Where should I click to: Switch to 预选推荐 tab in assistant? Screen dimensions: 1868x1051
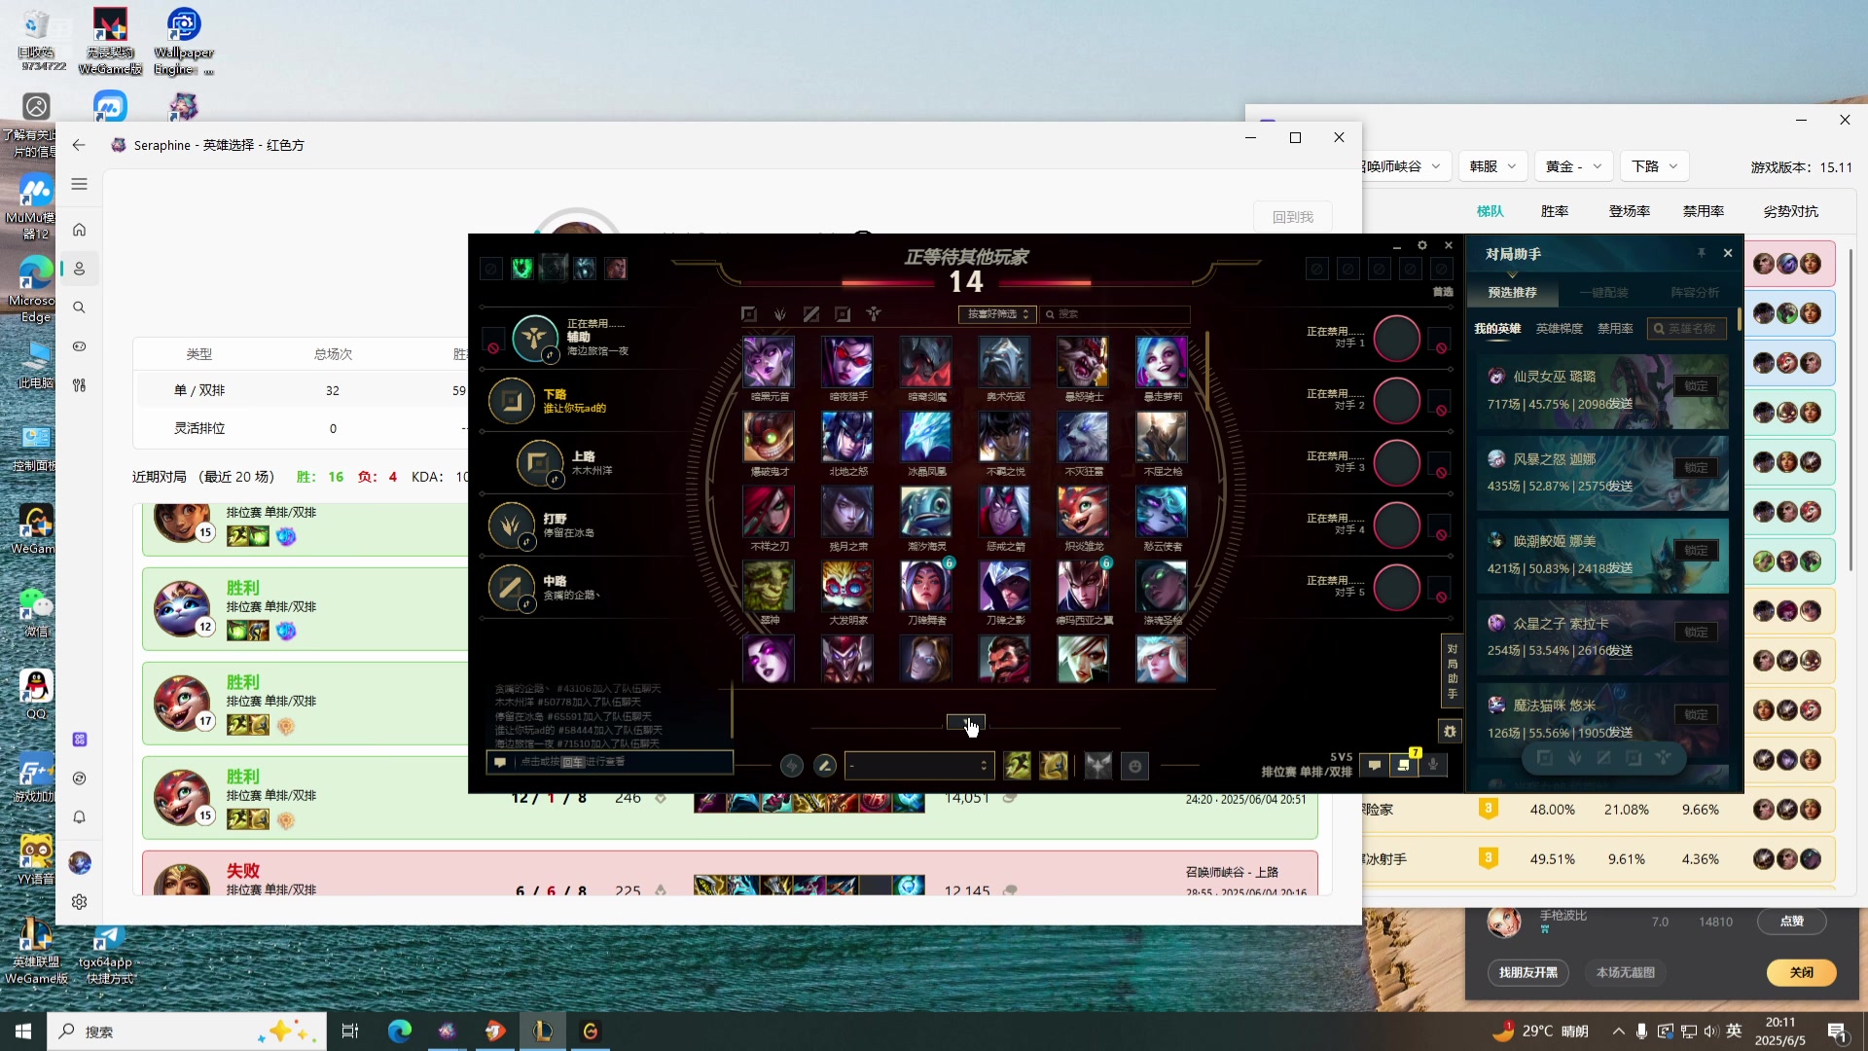tap(1512, 292)
